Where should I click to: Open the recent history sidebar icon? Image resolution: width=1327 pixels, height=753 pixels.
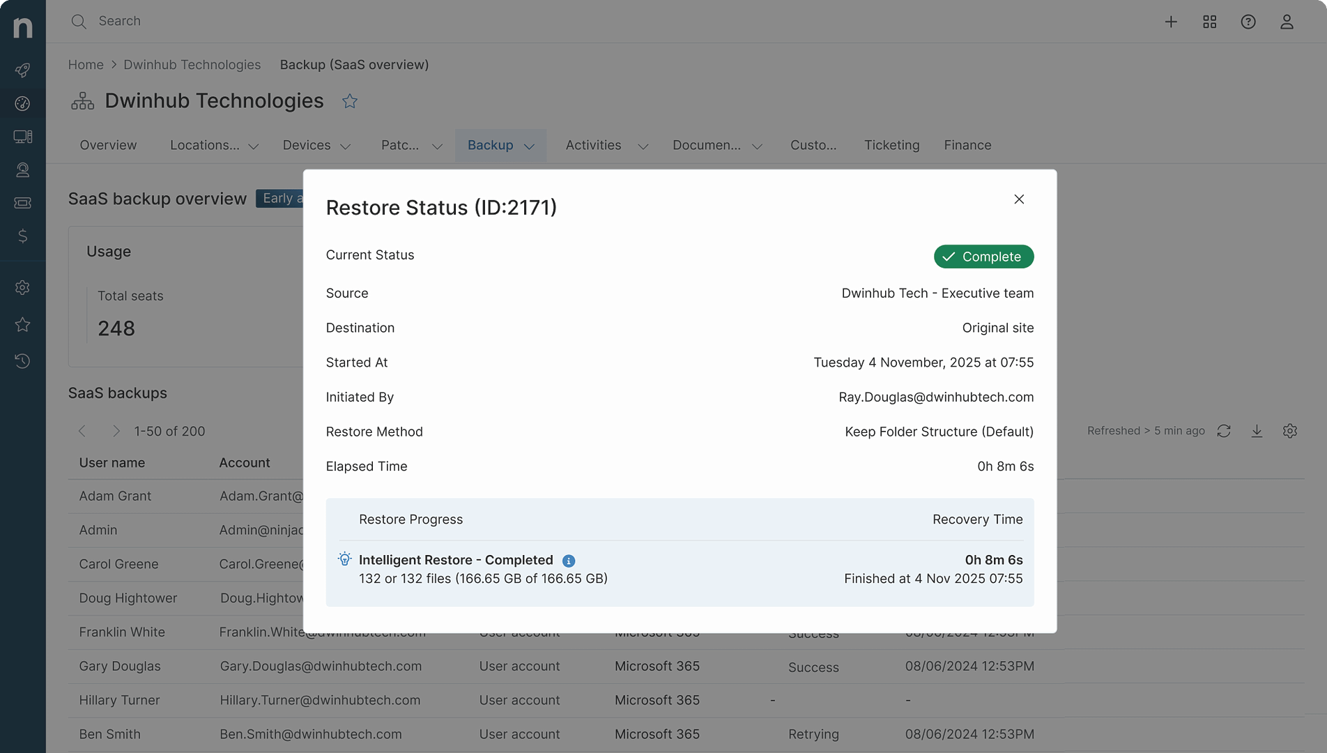pyautogui.click(x=23, y=361)
